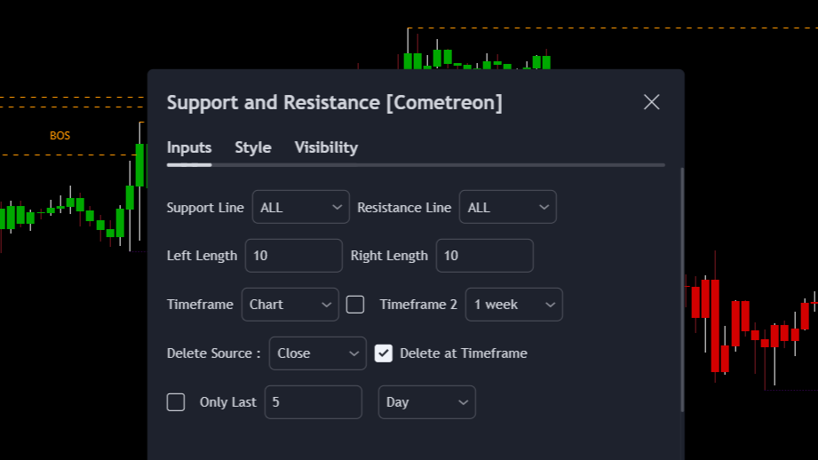The image size is (818, 460).
Task: Click the large red candlestick on right
Action: pyautogui.click(x=715, y=324)
